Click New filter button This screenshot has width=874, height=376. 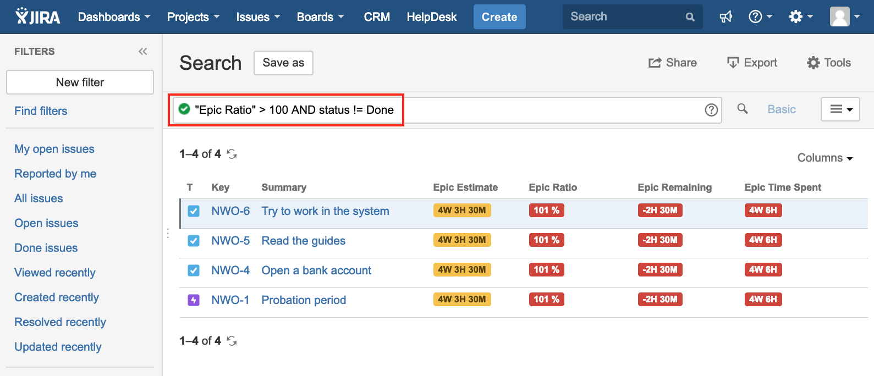(80, 82)
